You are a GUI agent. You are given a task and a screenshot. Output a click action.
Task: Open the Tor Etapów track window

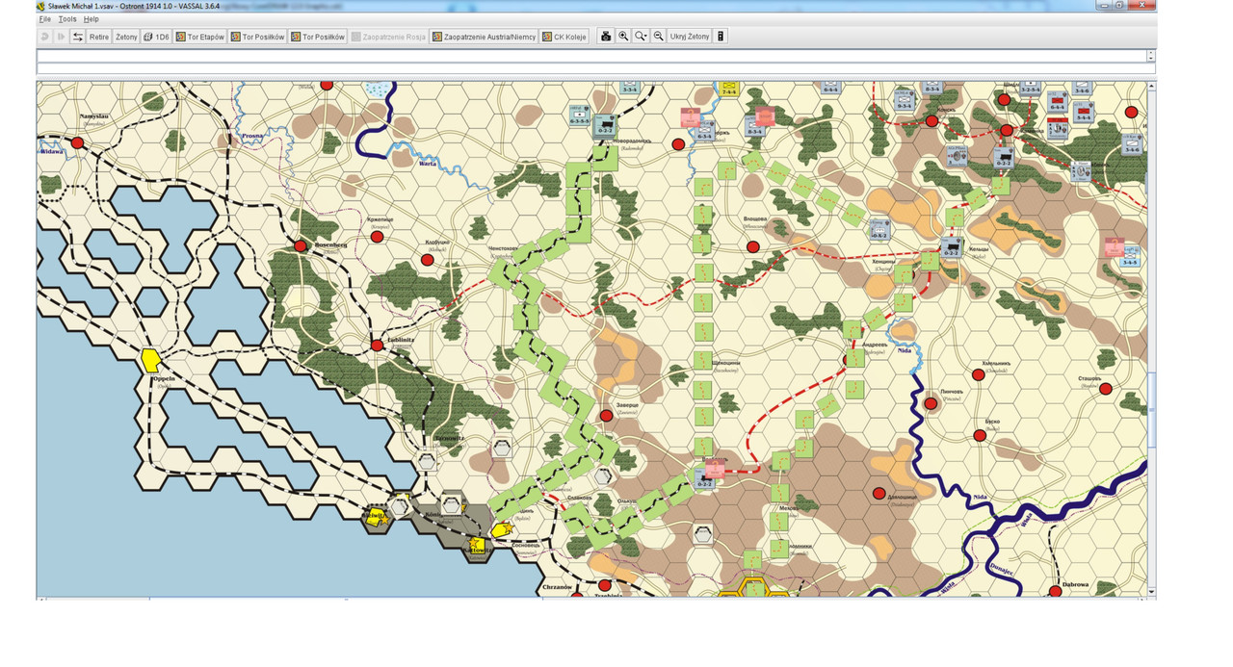[x=200, y=37]
